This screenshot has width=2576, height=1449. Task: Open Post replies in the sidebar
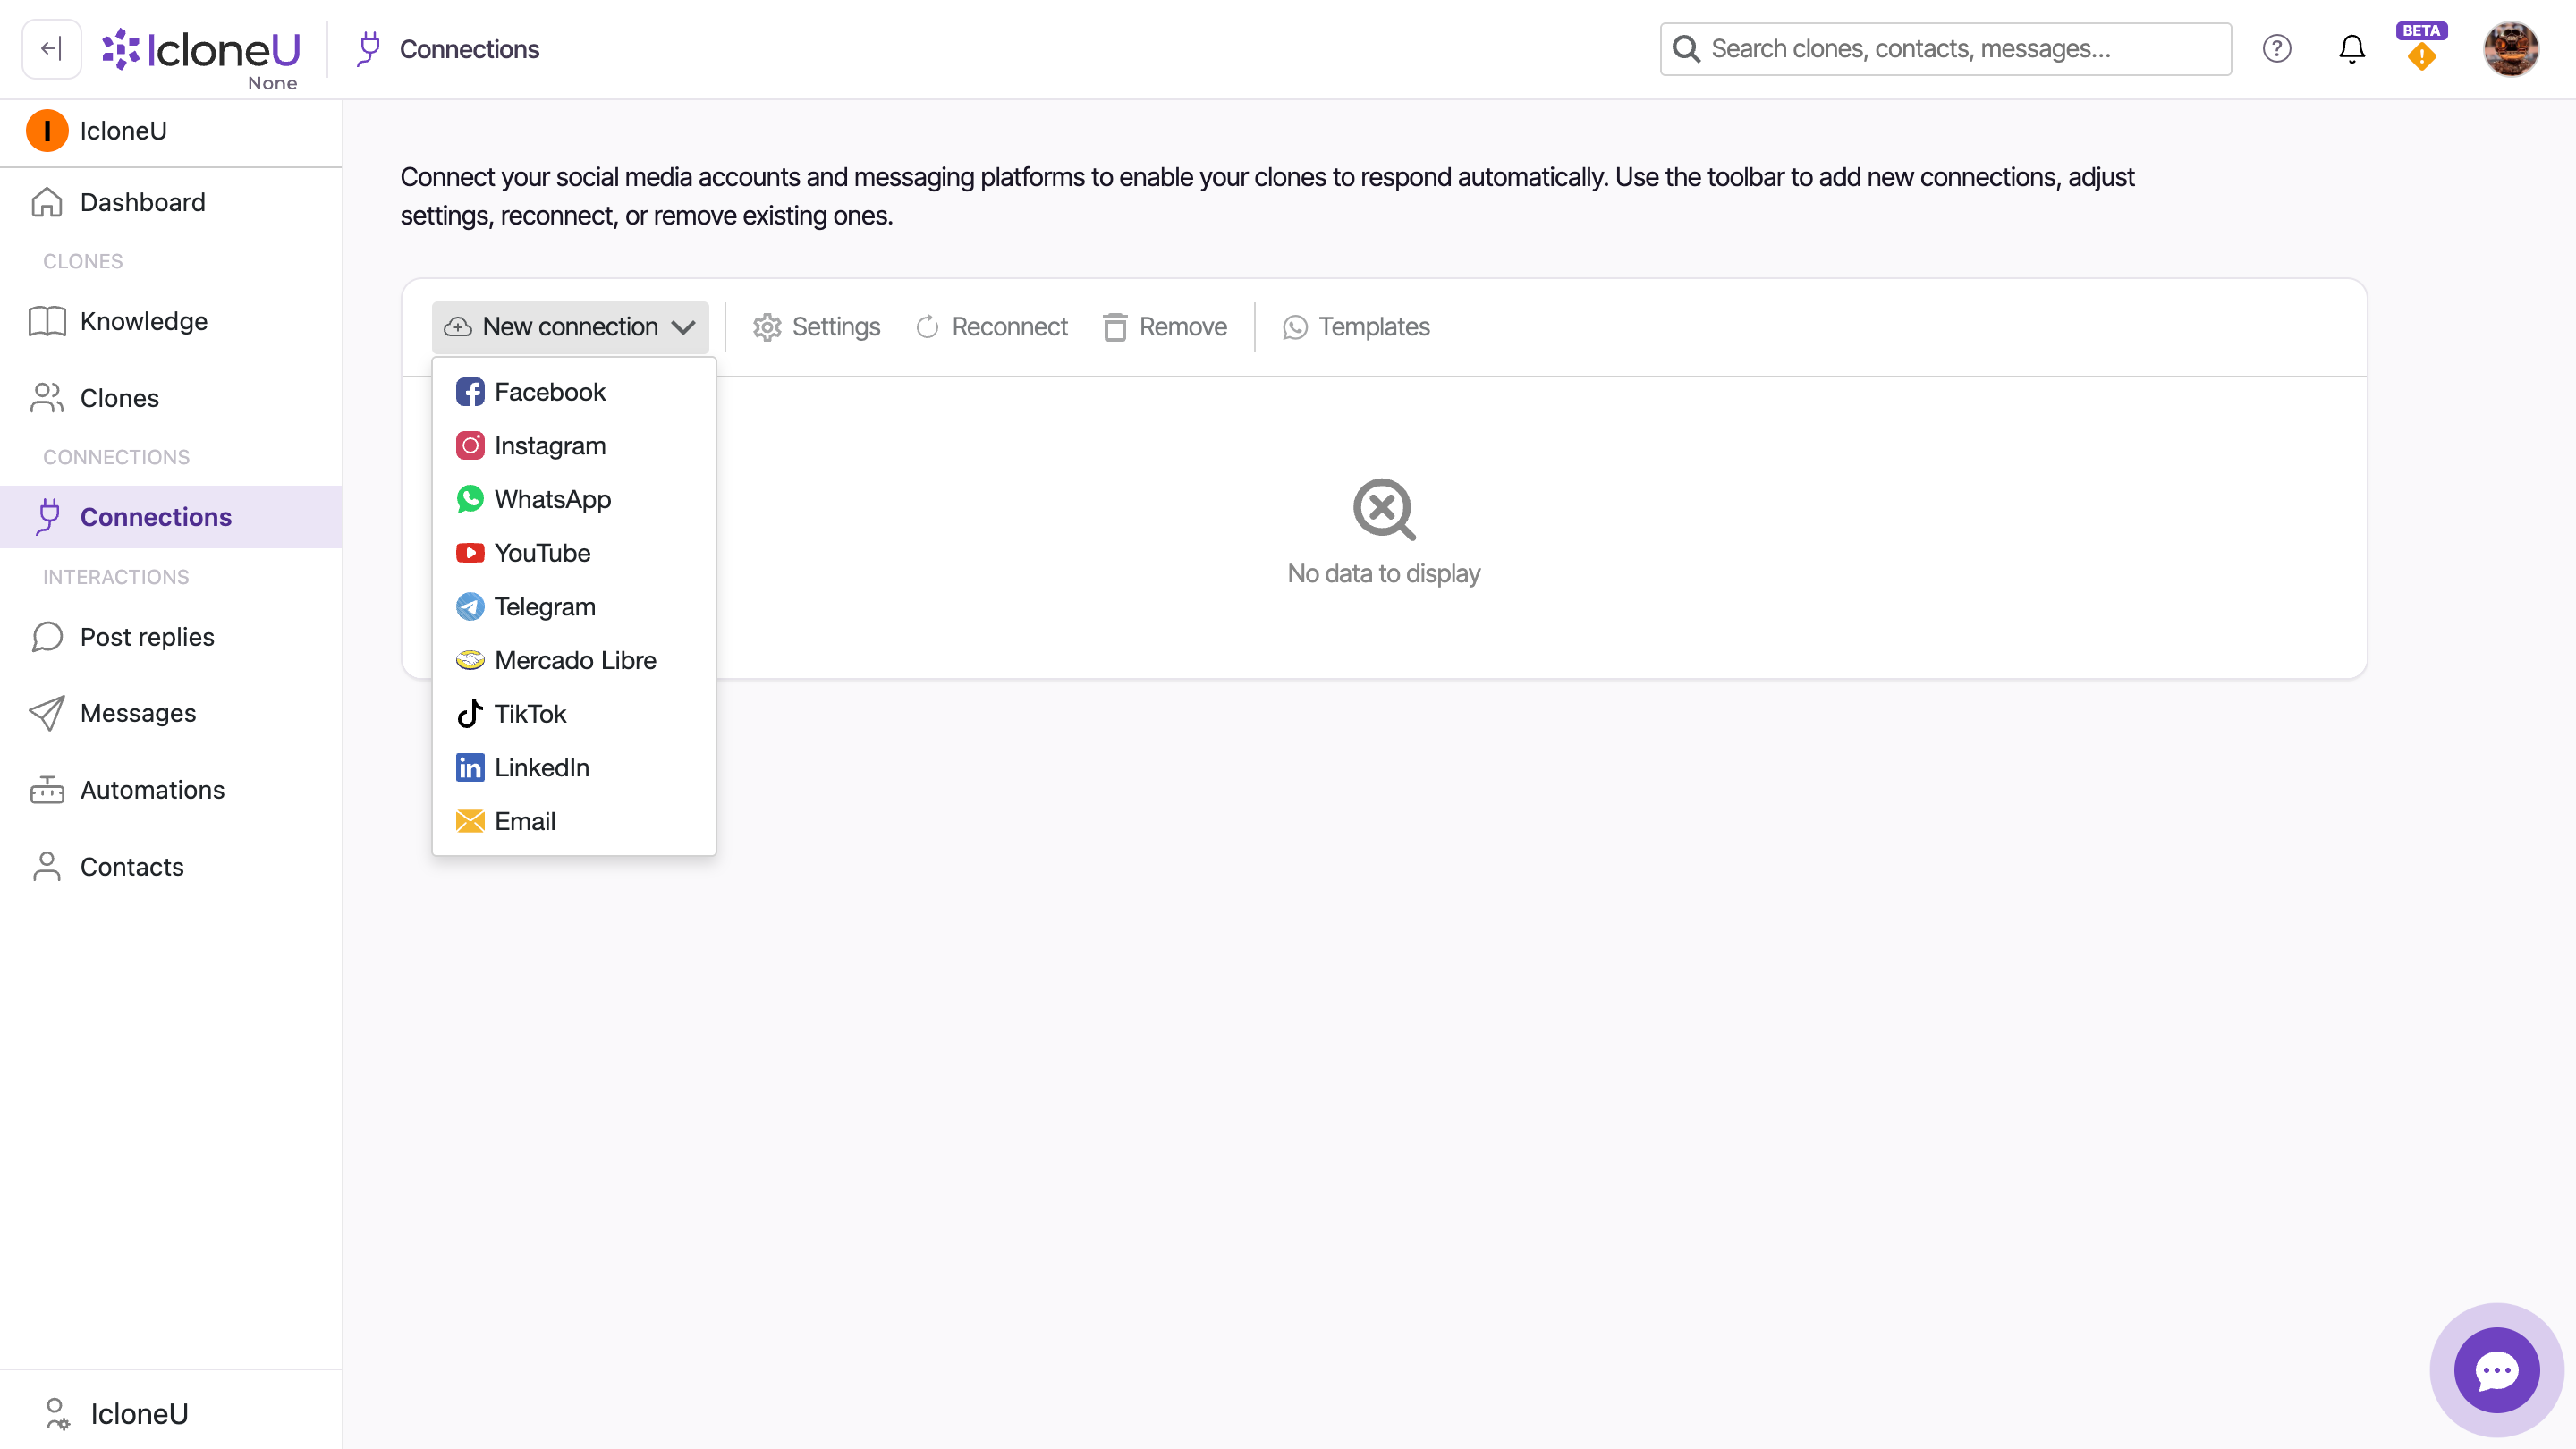[x=171, y=637]
